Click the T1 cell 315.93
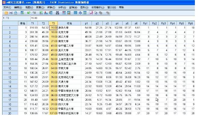This screenshot has height=119, width=200. click(x=33, y=28)
